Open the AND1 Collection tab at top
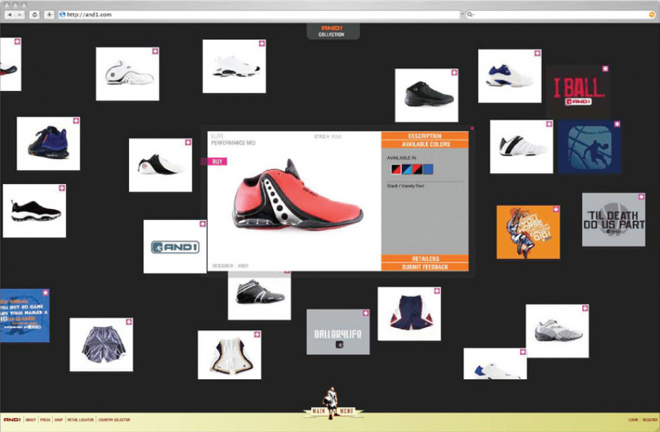 [331, 31]
